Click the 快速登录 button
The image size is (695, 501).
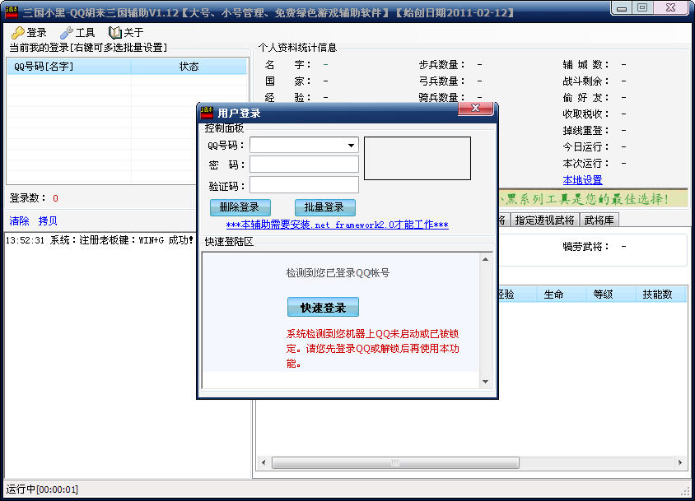click(x=323, y=307)
